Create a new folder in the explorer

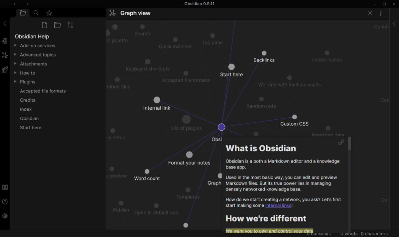click(58, 25)
